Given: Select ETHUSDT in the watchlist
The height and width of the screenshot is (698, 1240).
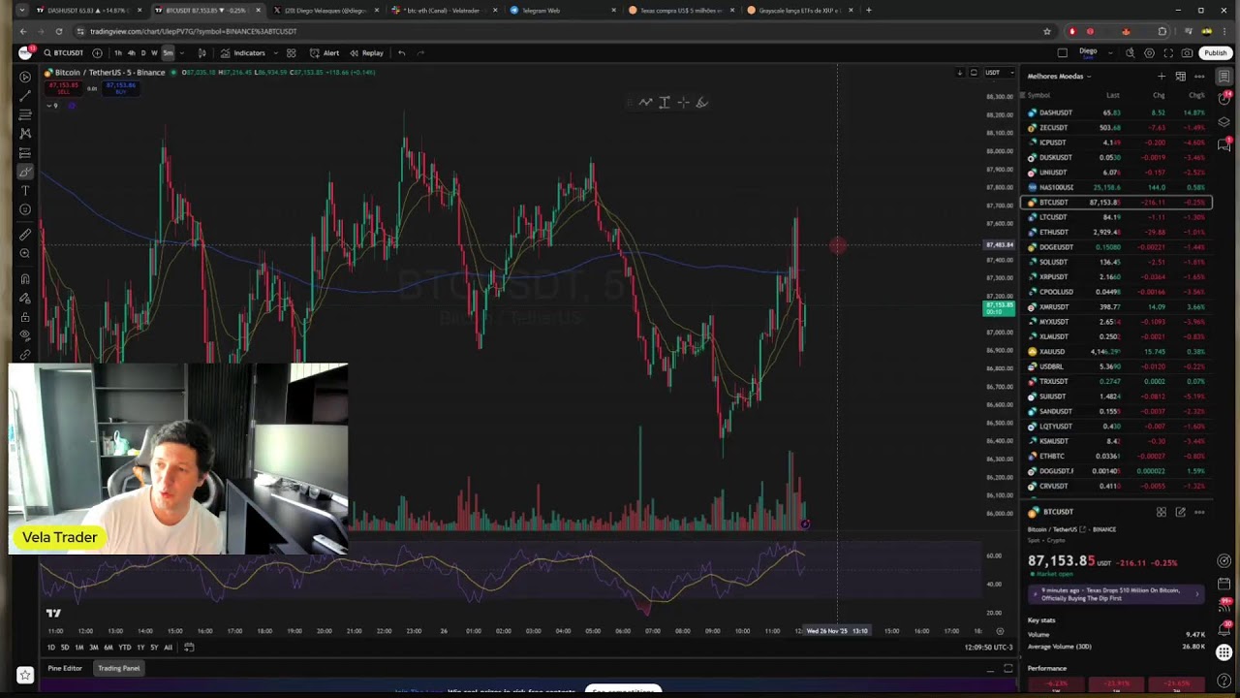Looking at the screenshot, I should [x=1116, y=232].
